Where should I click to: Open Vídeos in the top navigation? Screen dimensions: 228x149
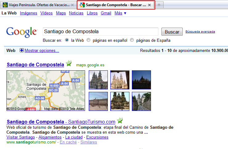(x=47, y=13)
